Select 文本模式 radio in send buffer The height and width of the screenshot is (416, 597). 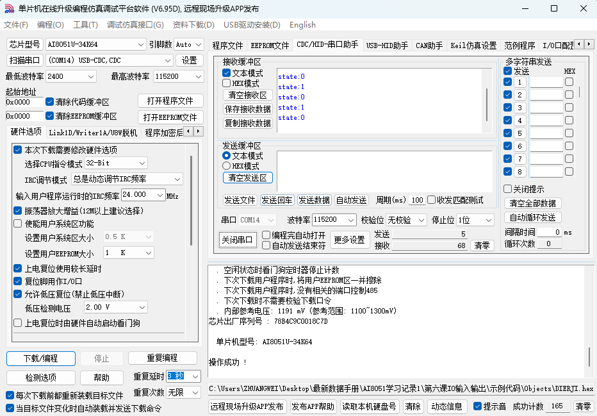pos(227,155)
